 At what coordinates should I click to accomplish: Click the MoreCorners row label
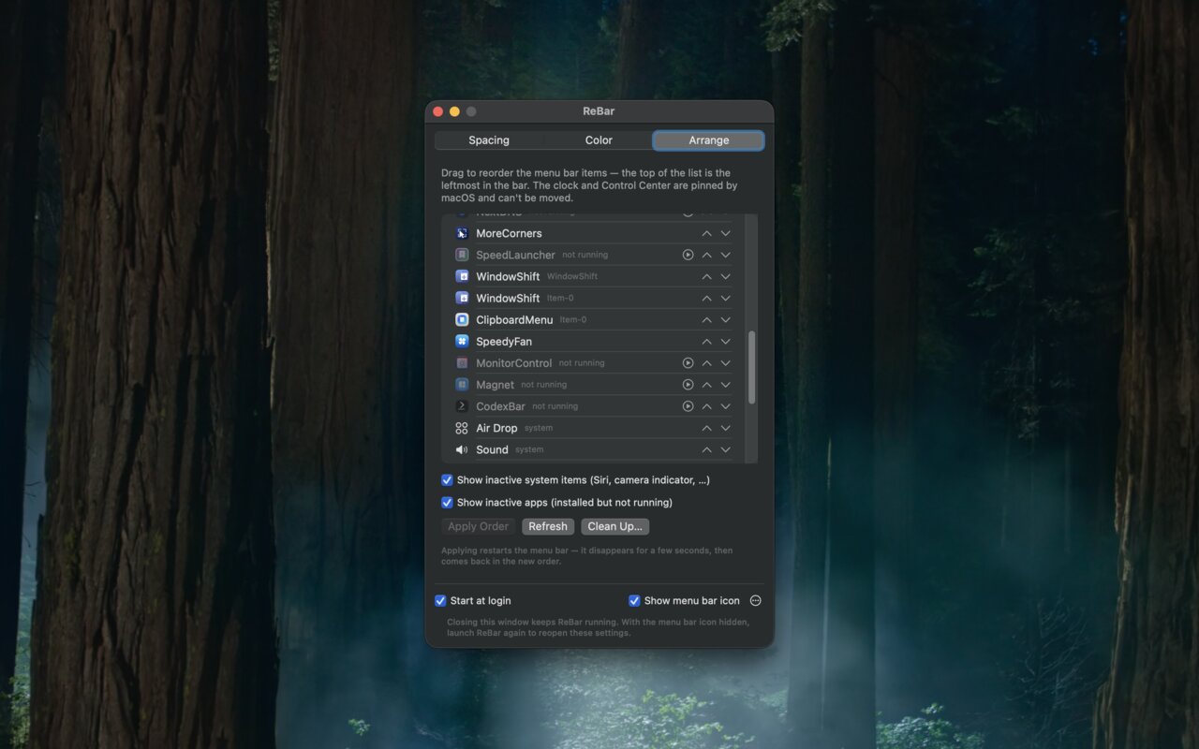(x=509, y=233)
